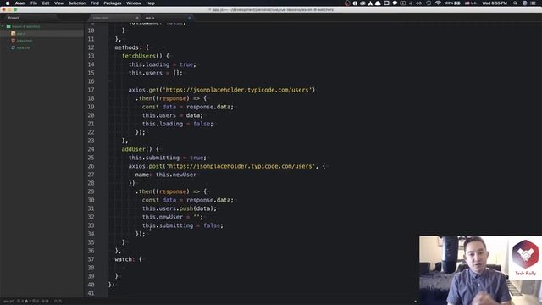Open the Notification Center list icon
Image resolution: width=542 pixels, height=305 pixels.
[x=534, y=3]
